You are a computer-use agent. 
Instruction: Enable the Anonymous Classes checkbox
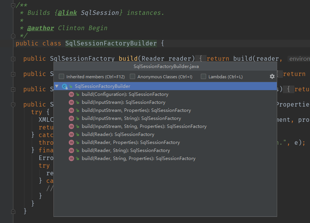pos(132,76)
